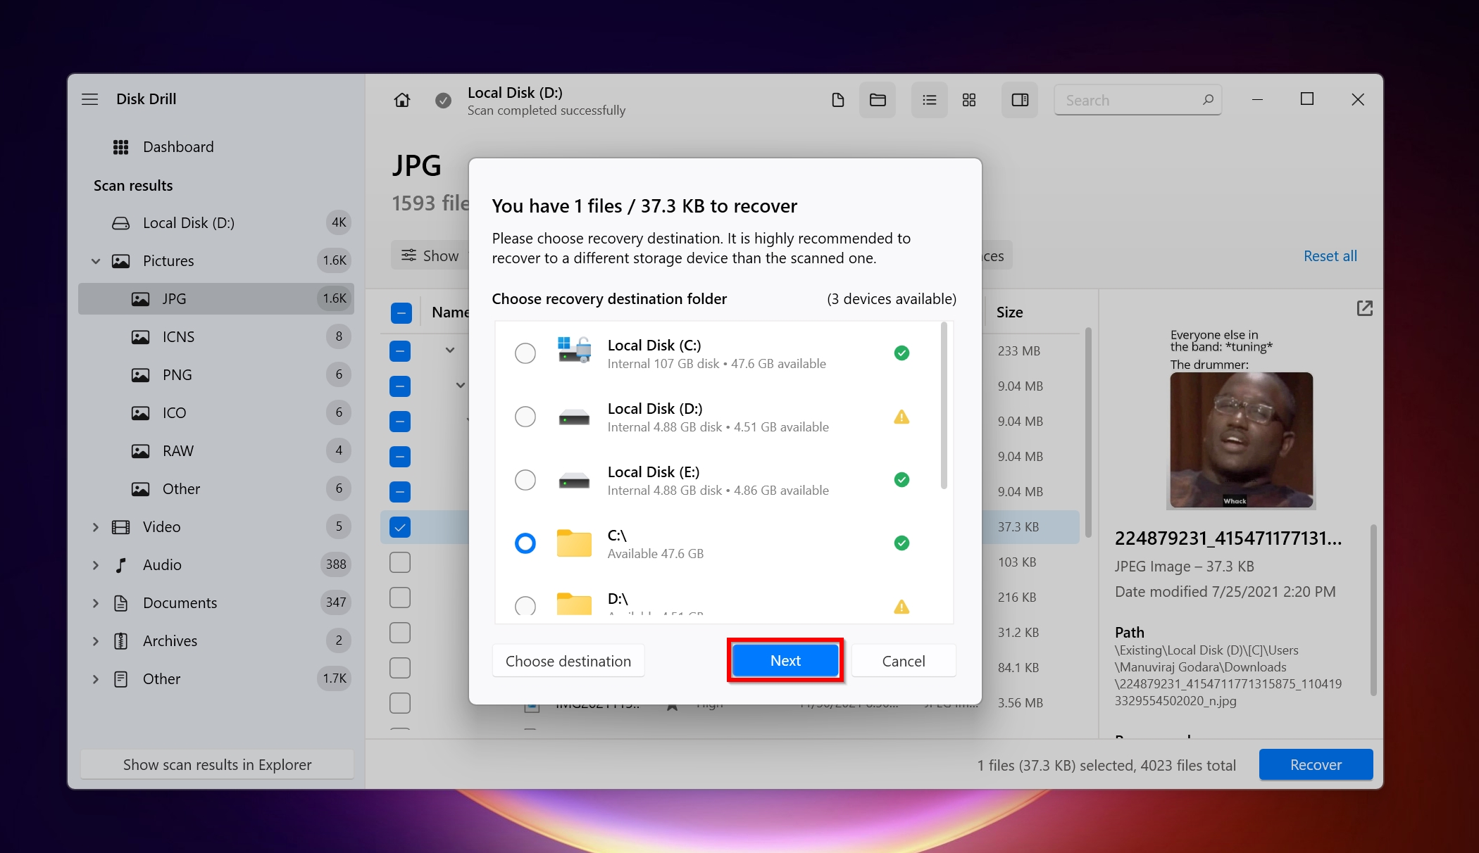
Task: Go to home via house icon
Action: coord(401,100)
